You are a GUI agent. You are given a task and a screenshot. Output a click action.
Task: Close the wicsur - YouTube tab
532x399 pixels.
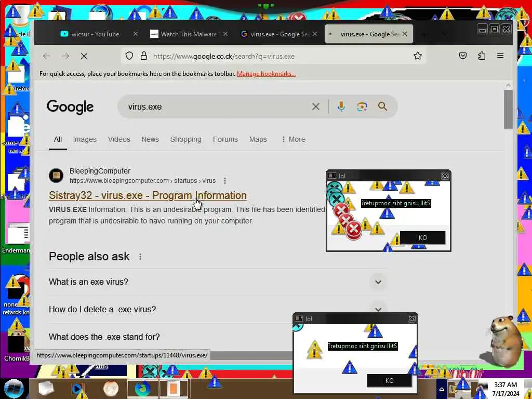tap(136, 34)
